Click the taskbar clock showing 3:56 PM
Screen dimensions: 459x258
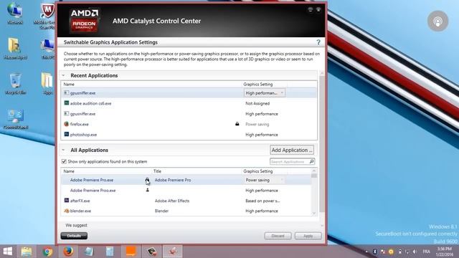click(x=445, y=252)
